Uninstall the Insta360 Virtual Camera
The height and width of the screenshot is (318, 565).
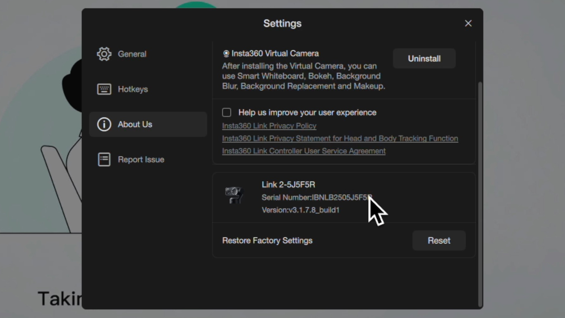(x=424, y=58)
